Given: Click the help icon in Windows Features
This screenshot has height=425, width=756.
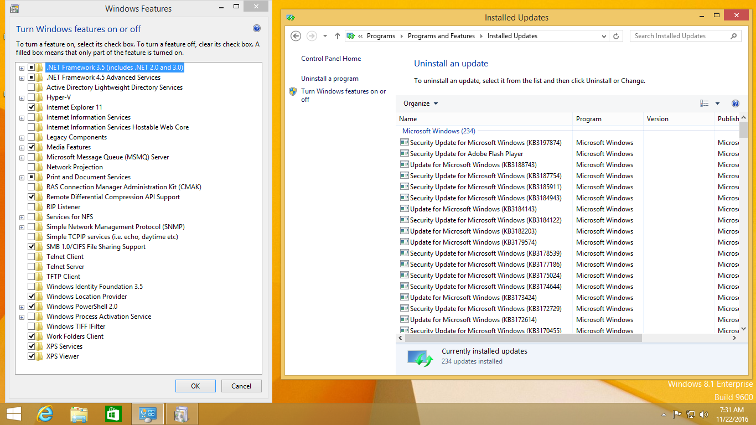Looking at the screenshot, I should pos(256,28).
